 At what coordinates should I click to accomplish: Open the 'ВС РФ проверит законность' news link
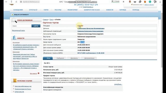pyautogui.click(x=26, y=67)
